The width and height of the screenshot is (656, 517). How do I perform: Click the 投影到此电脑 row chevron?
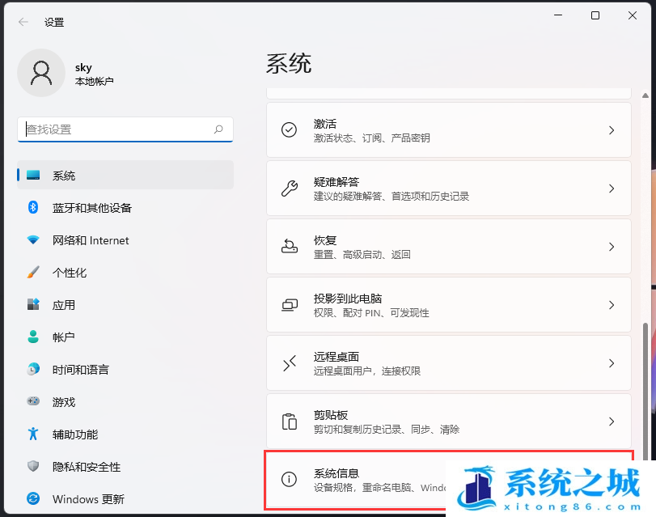tap(612, 305)
